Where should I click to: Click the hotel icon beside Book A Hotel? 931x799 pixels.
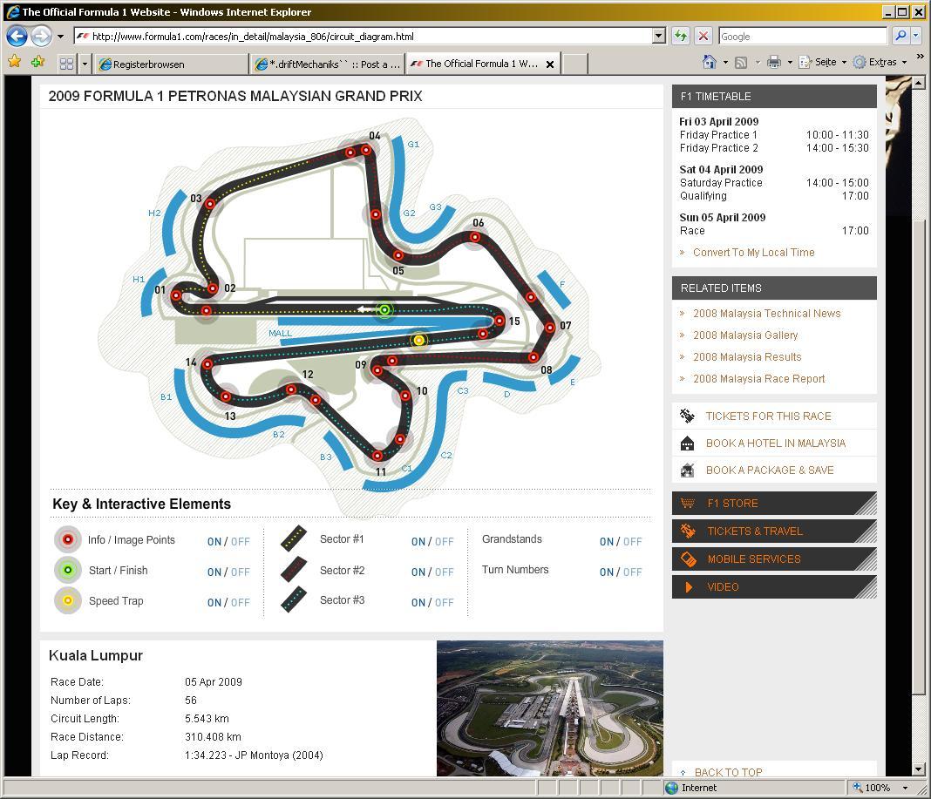pyautogui.click(x=687, y=444)
